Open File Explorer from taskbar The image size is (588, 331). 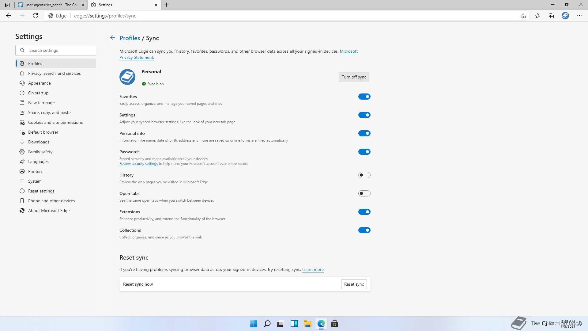pyautogui.click(x=307, y=324)
